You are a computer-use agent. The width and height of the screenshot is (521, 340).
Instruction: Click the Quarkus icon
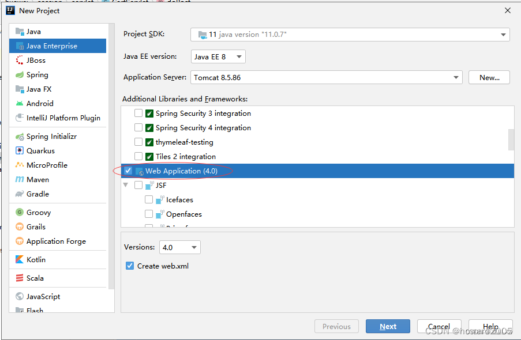(20, 151)
